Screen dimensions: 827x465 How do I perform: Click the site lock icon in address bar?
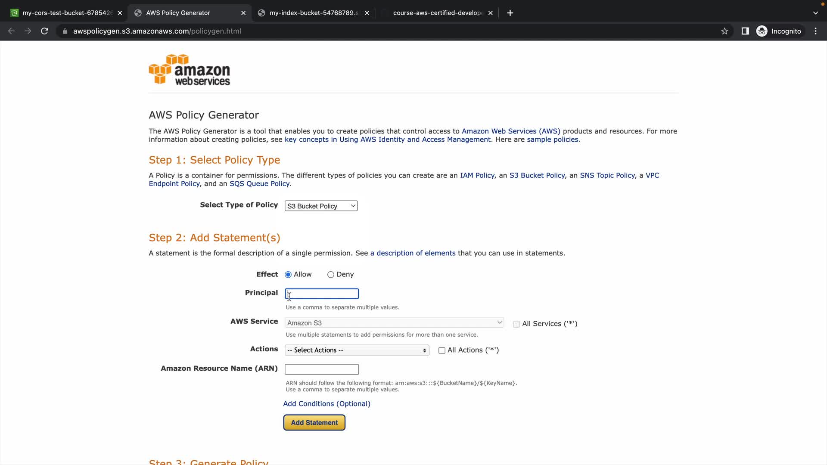coord(65,31)
